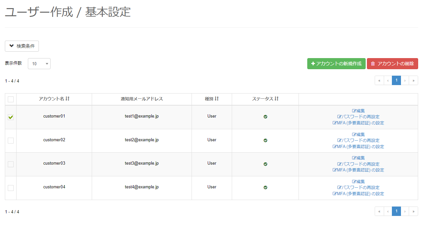Uncheck the customer01 row checkbox
The image size is (423, 226).
(11, 117)
